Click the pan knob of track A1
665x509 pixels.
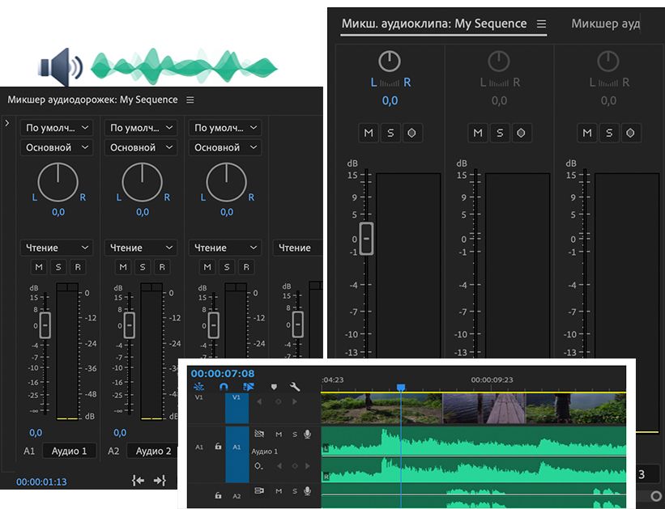click(x=58, y=182)
